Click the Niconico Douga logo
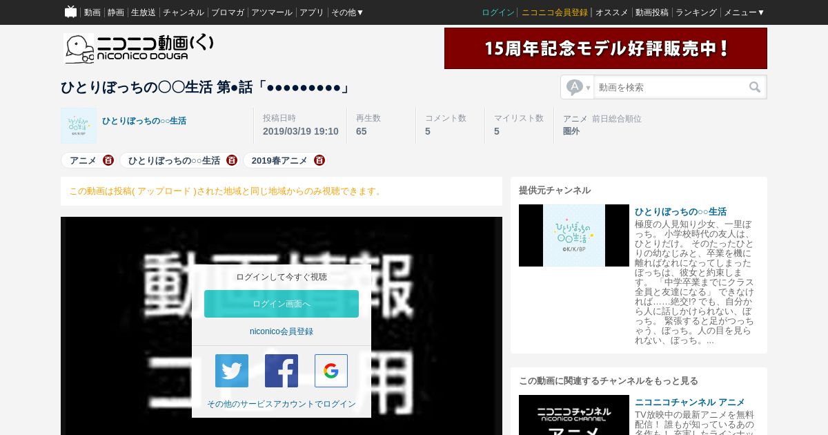Viewport: 828px width, 435px height. (x=139, y=48)
